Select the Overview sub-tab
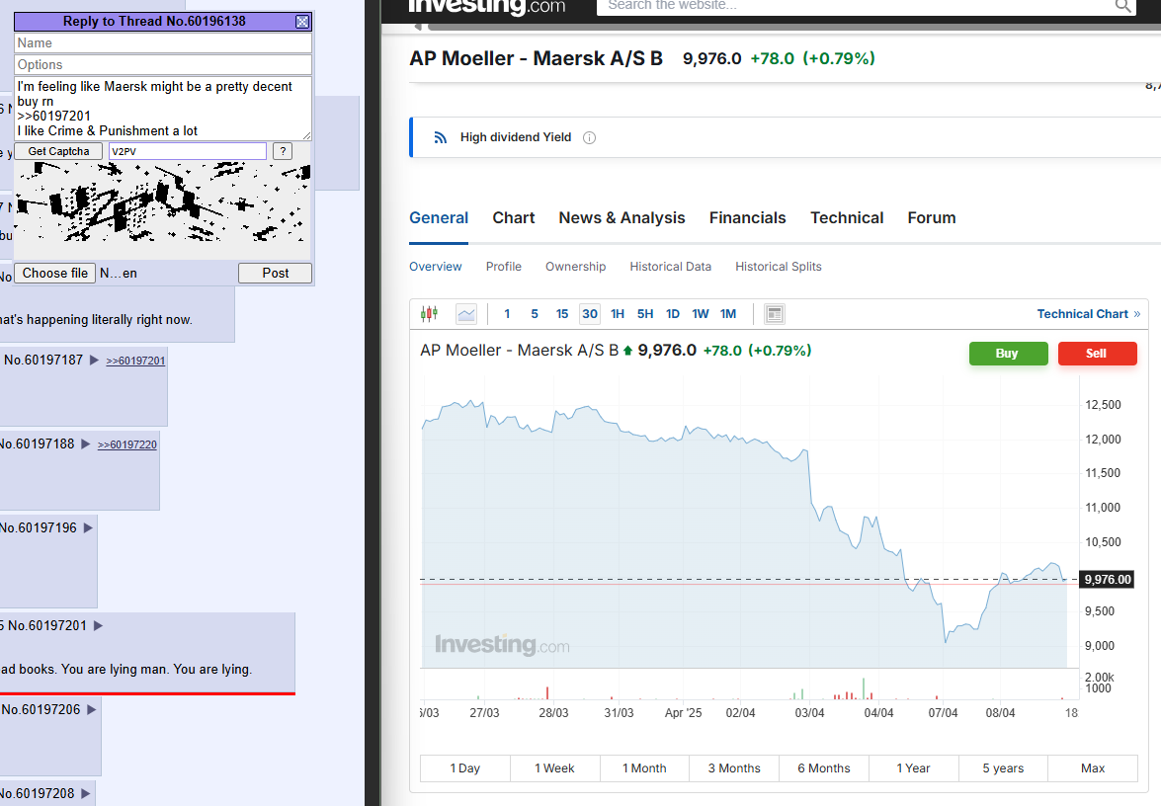Image resolution: width=1161 pixels, height=806 pixels. 436,267
